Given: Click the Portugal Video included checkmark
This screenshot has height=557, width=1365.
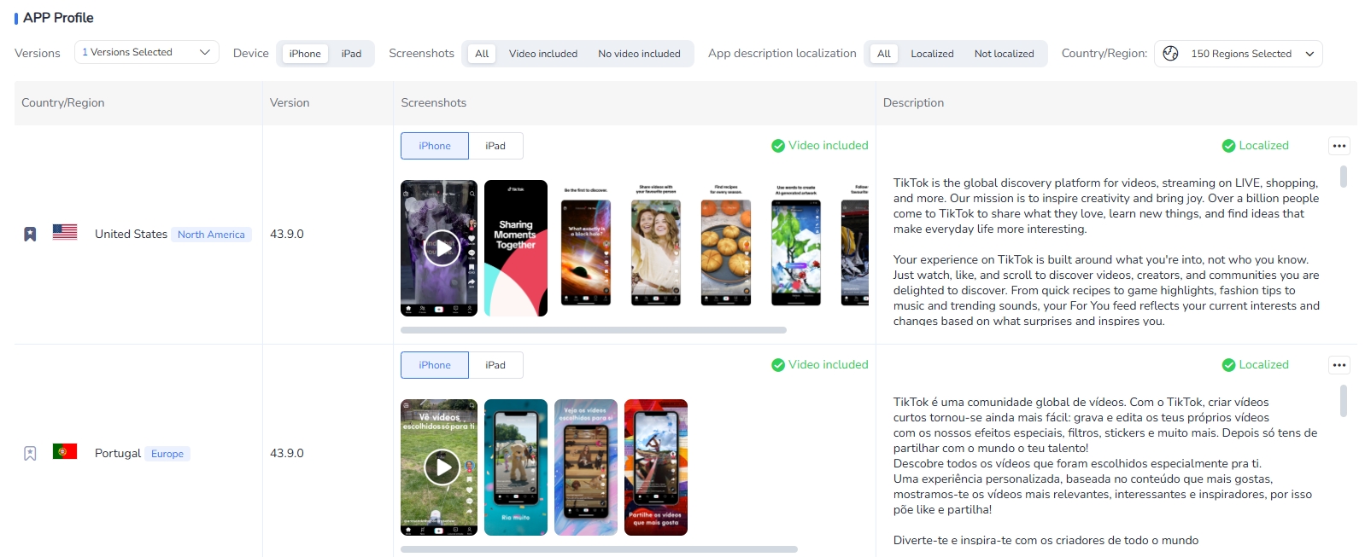Looking at the screenshot, I should 778,365.
